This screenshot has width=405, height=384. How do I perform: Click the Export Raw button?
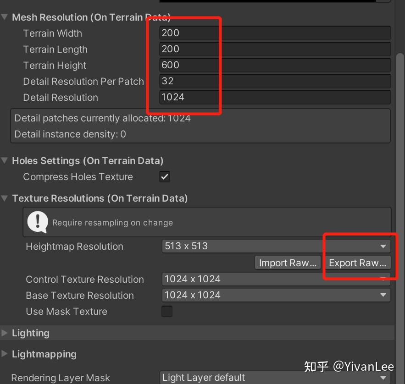coord(357,262)
